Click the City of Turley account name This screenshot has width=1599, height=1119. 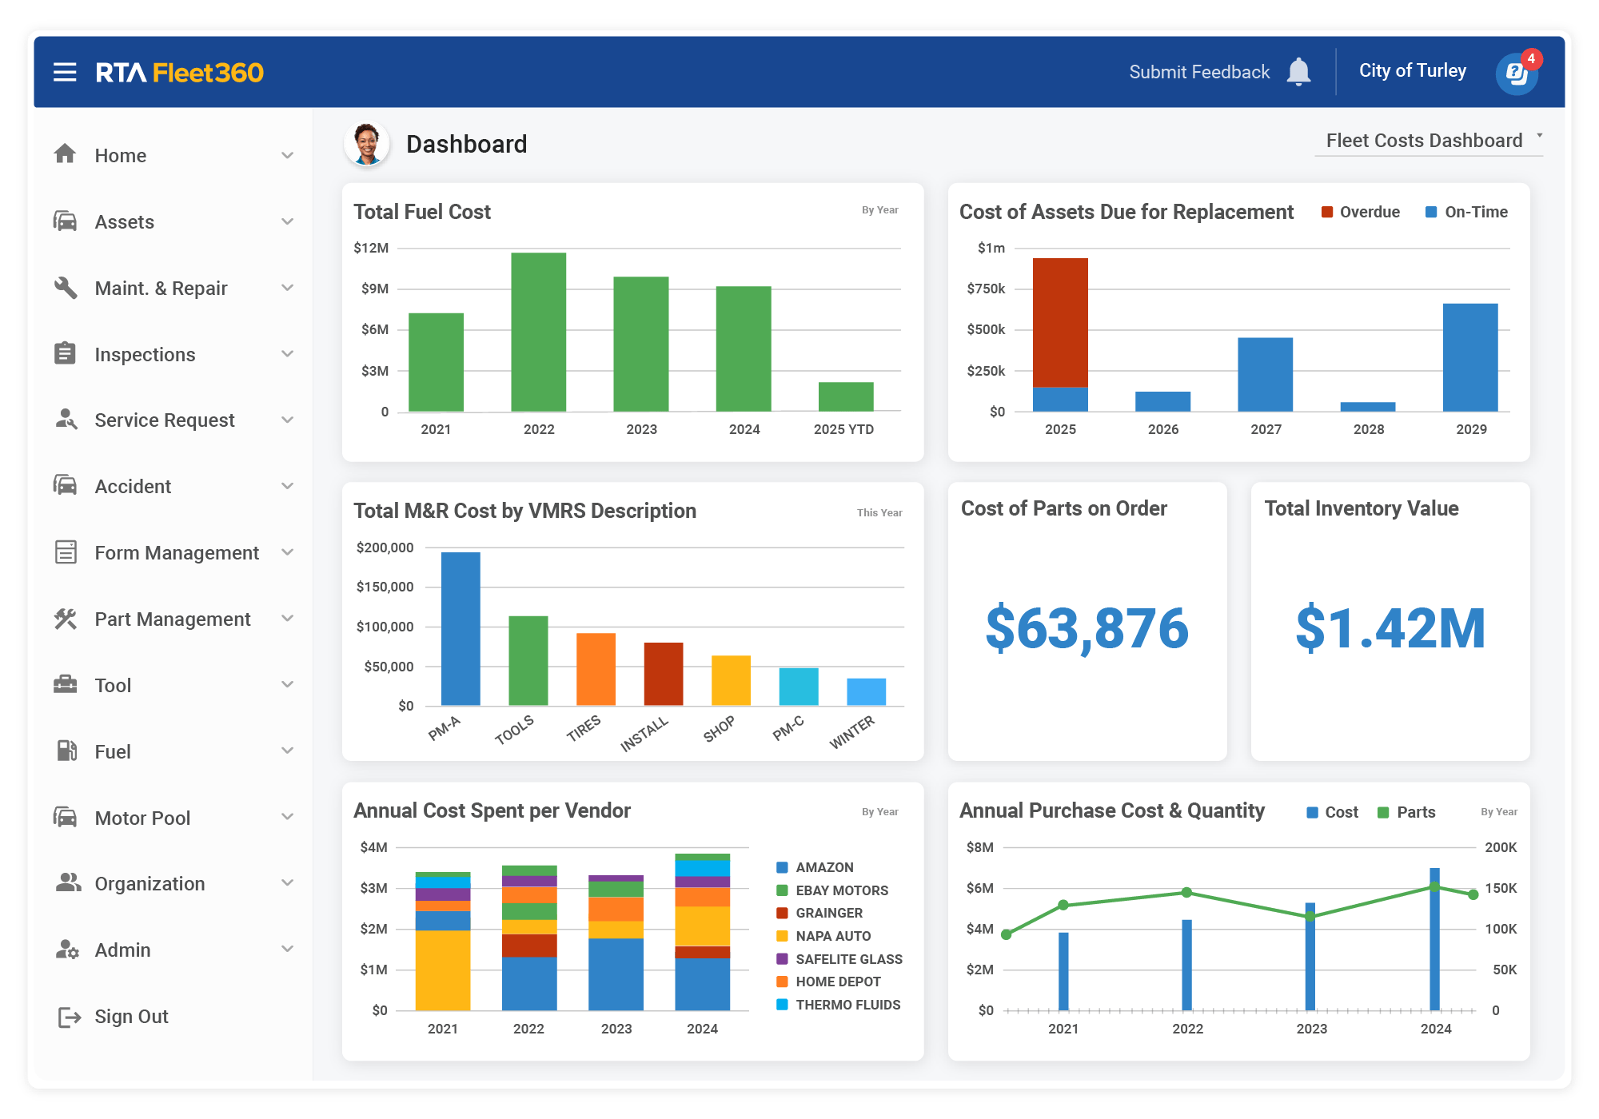click(x=1412, y=70)
